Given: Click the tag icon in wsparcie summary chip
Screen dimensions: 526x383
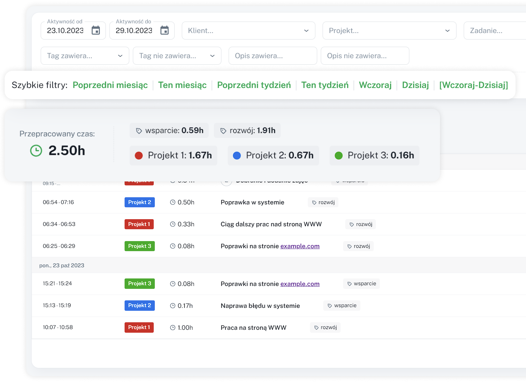Looking at the screenshot, I should [139, 131].
